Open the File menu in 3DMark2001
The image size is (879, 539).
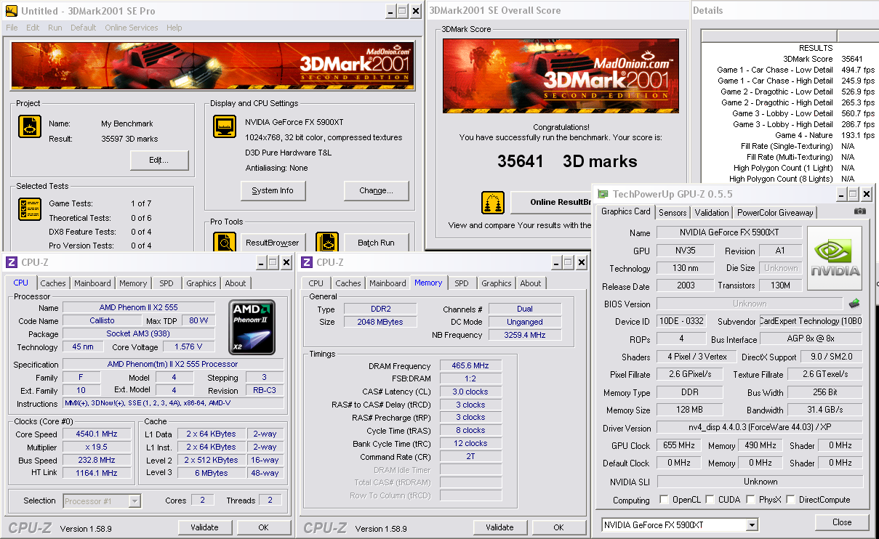point(12,28)
